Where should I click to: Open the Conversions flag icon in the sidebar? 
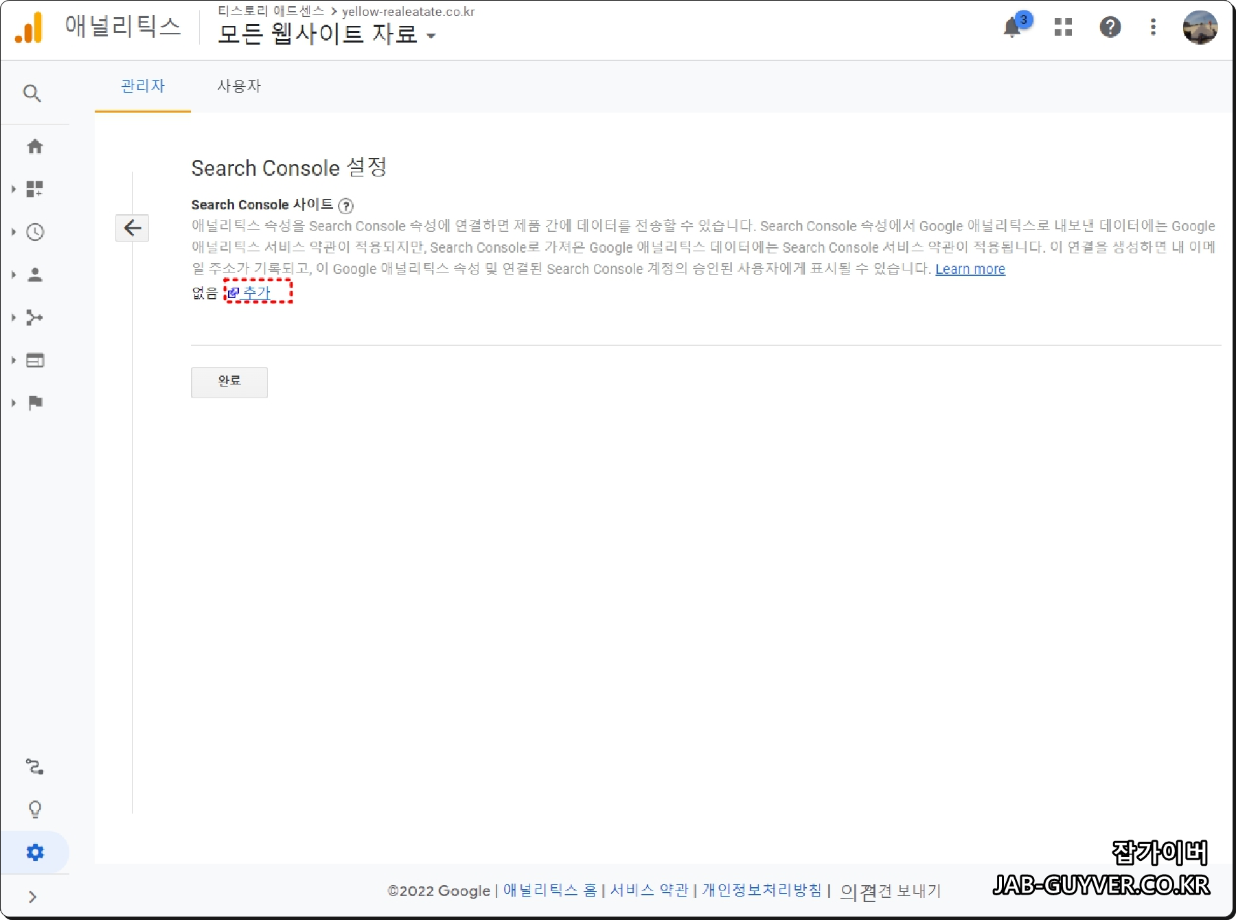[35, 403]
